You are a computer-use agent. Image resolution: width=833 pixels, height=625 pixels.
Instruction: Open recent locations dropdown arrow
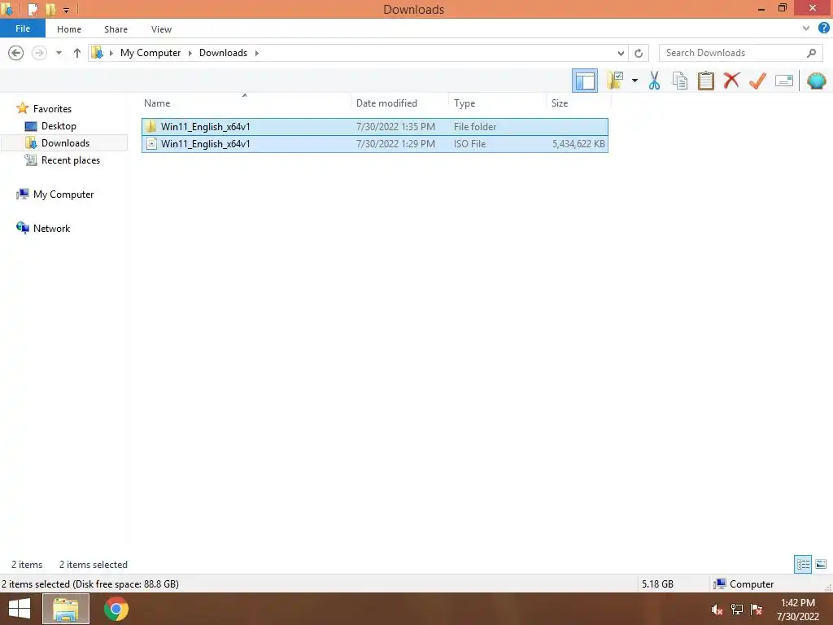pos(59,53)
